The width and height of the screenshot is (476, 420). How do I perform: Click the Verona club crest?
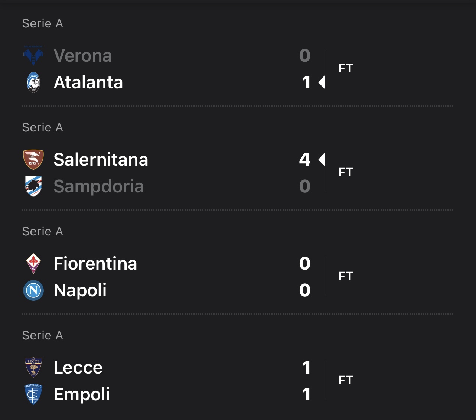click(x=33, y=56)
